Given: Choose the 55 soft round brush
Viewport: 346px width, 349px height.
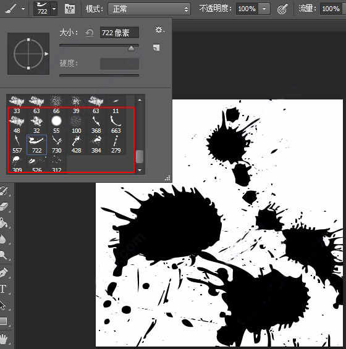Looking at the screenshot, I should click(56, 124).
